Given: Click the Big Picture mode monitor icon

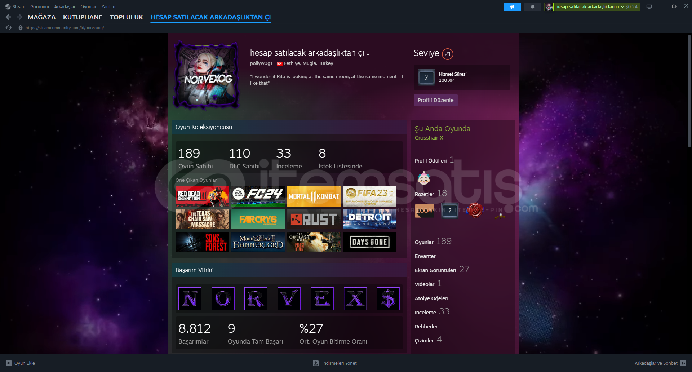Looking at the screenshot, I should click(x=649, y=7).
